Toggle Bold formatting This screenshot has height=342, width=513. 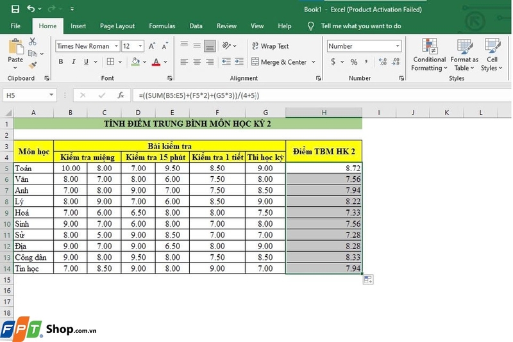[62, 62]
